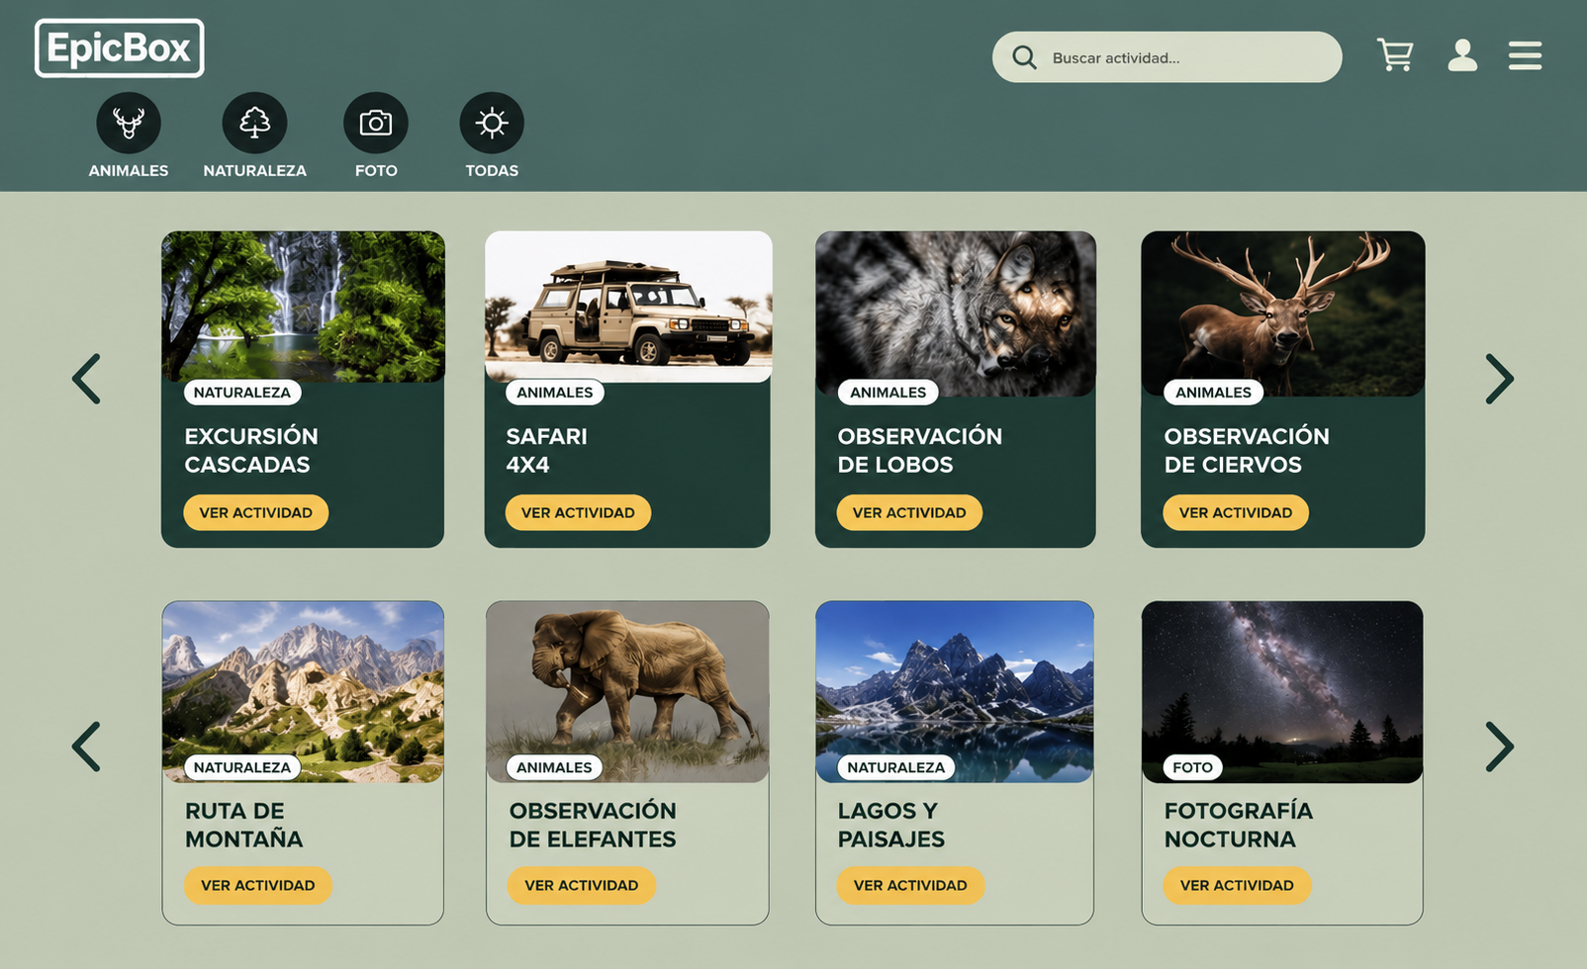Click Ver Actividad for Fotografía Nocturna
1587x969 pixels.
tap(1237, 885)
